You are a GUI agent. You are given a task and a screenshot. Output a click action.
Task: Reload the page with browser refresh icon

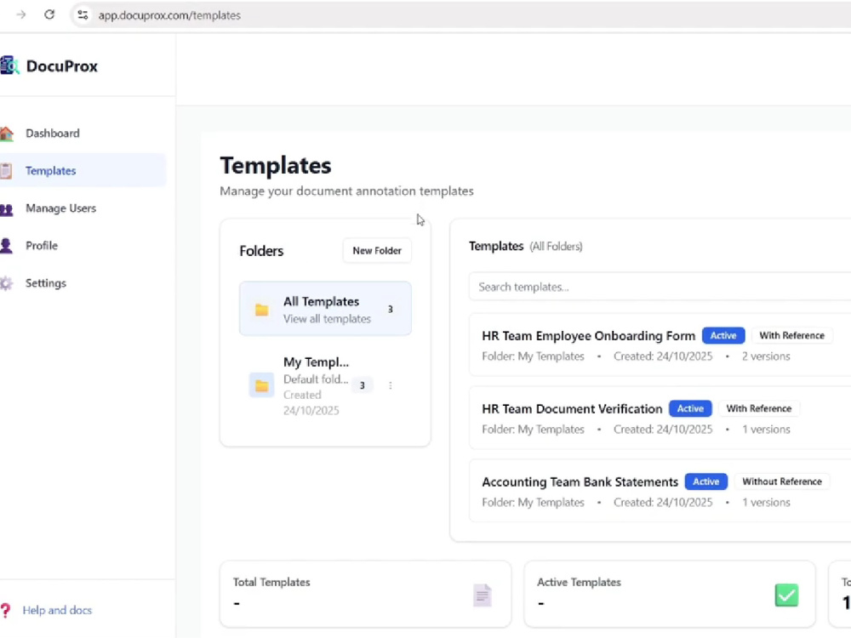49,14
